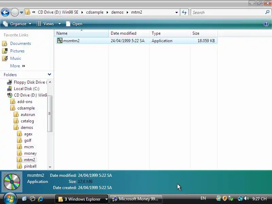Select the add-ons folder in the tree

point(24,102)
